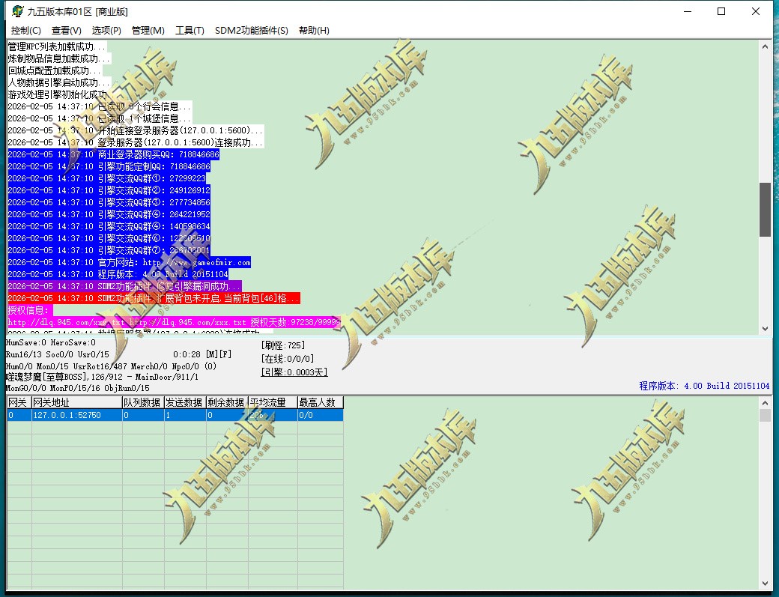Click the 发送数据 column header
779x597 pixels.
185,402
